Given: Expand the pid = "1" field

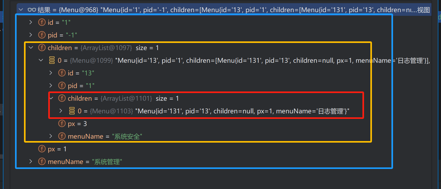Looking at the screenshot, I should (x=51, y=86).
